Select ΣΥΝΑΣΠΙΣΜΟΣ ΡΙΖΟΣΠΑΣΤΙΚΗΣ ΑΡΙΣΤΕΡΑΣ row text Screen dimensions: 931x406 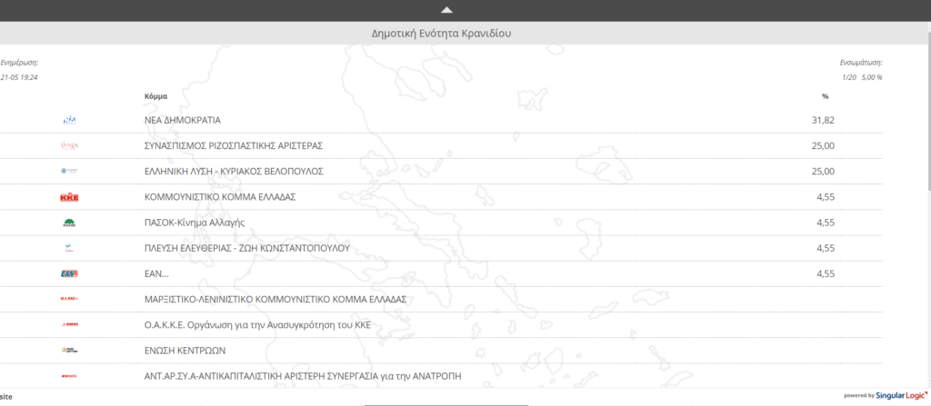click(234, 145)
